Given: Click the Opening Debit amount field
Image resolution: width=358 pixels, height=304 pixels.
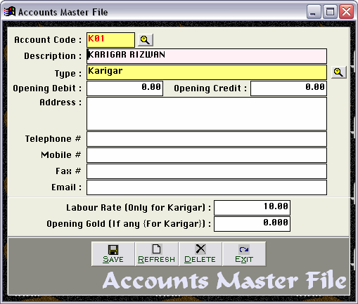Looking at the screenshot, I should (x=124, y=88).
